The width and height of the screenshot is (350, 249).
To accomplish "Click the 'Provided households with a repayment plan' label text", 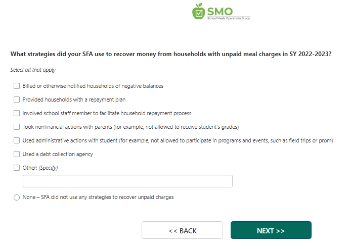I will pyautogui.click(x=74, y=99).
